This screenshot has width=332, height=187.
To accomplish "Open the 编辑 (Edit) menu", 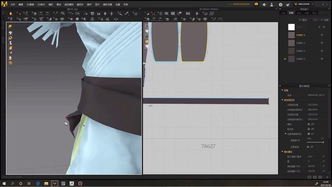I will click(21, 5).
